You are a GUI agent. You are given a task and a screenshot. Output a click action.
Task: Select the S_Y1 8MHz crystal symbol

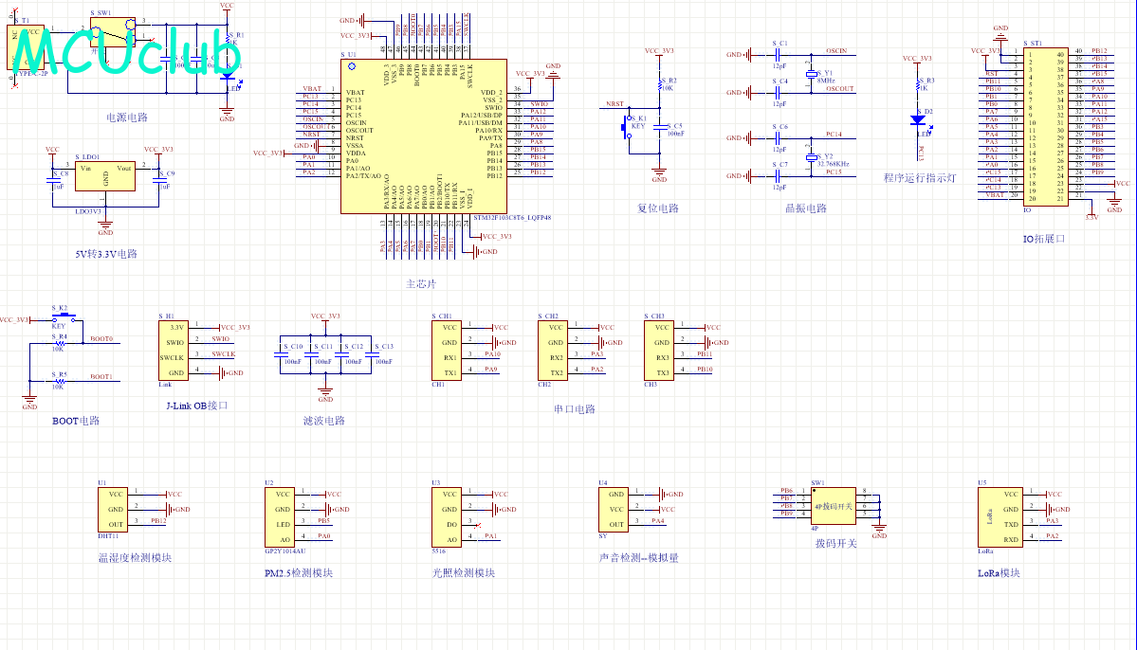(812, 74)
